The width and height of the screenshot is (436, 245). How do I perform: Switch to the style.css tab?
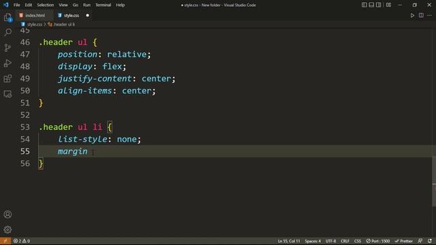point(72,16)
